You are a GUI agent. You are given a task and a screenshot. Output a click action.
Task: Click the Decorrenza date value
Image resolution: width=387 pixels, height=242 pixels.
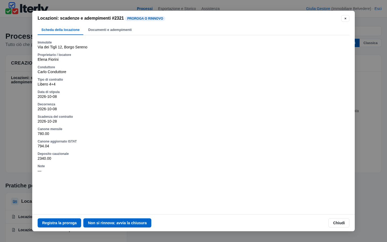click(47, 109)
